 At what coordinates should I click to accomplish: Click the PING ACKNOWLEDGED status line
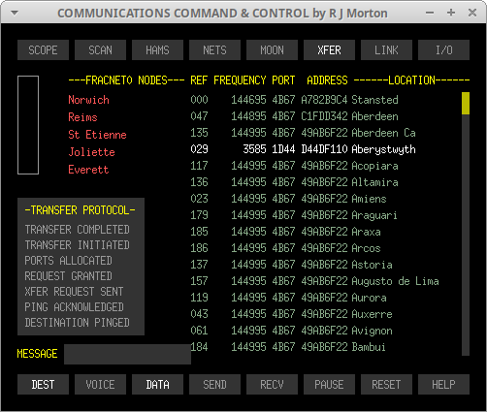coord(74,307)
